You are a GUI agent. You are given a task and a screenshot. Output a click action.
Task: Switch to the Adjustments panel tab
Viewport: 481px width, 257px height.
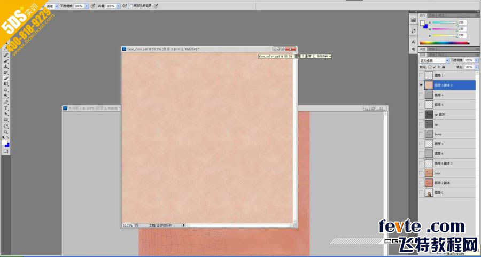pyautogui.click(x=423, y=49)
